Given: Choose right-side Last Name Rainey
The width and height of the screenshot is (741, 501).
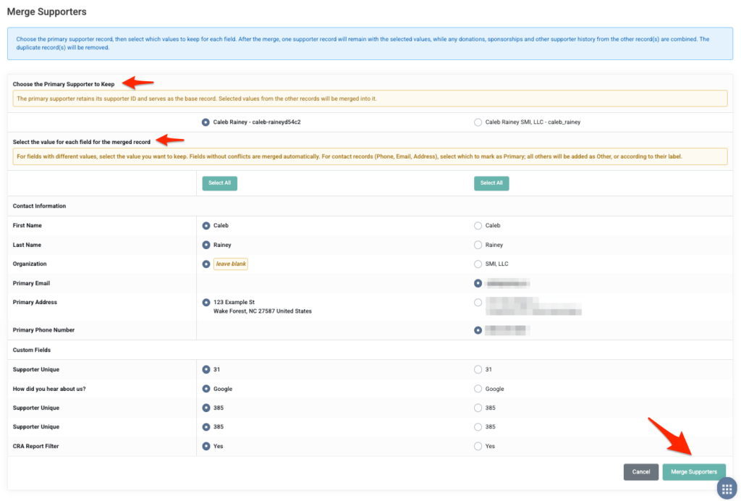Looking at the screenshot, I should (x=478, y=245).
